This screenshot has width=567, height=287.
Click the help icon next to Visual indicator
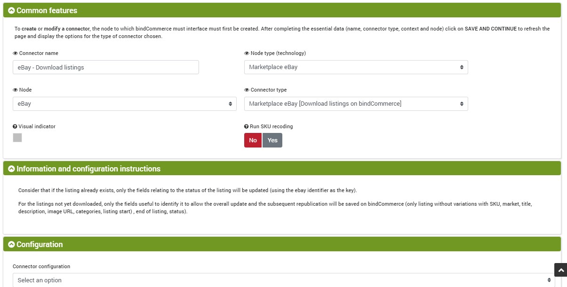click(x=15, y=127)
